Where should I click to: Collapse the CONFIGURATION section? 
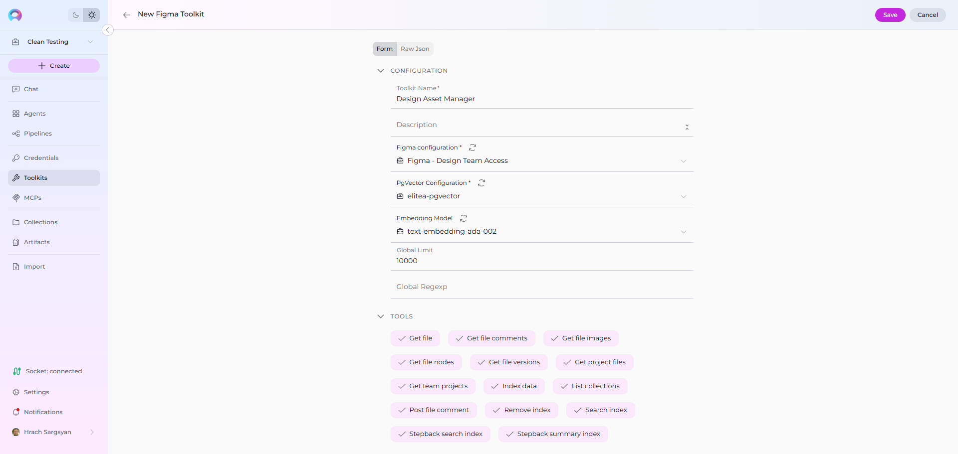click(381, 71)
